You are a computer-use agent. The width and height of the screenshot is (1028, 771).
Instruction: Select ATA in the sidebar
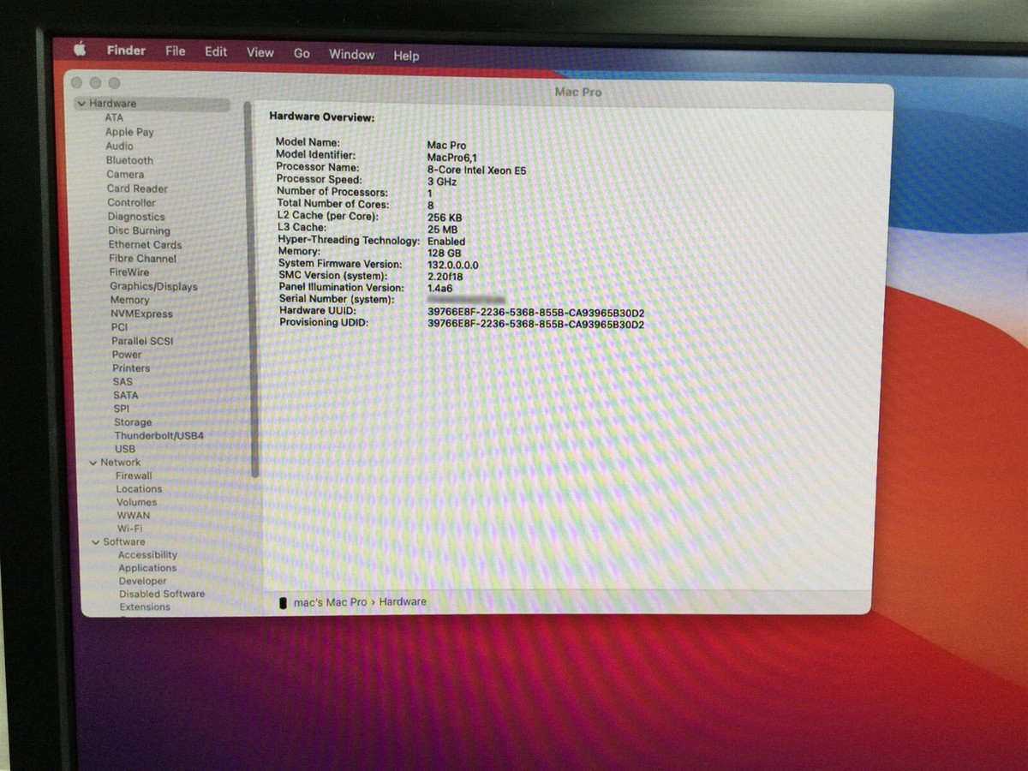(x=114, y=117)
